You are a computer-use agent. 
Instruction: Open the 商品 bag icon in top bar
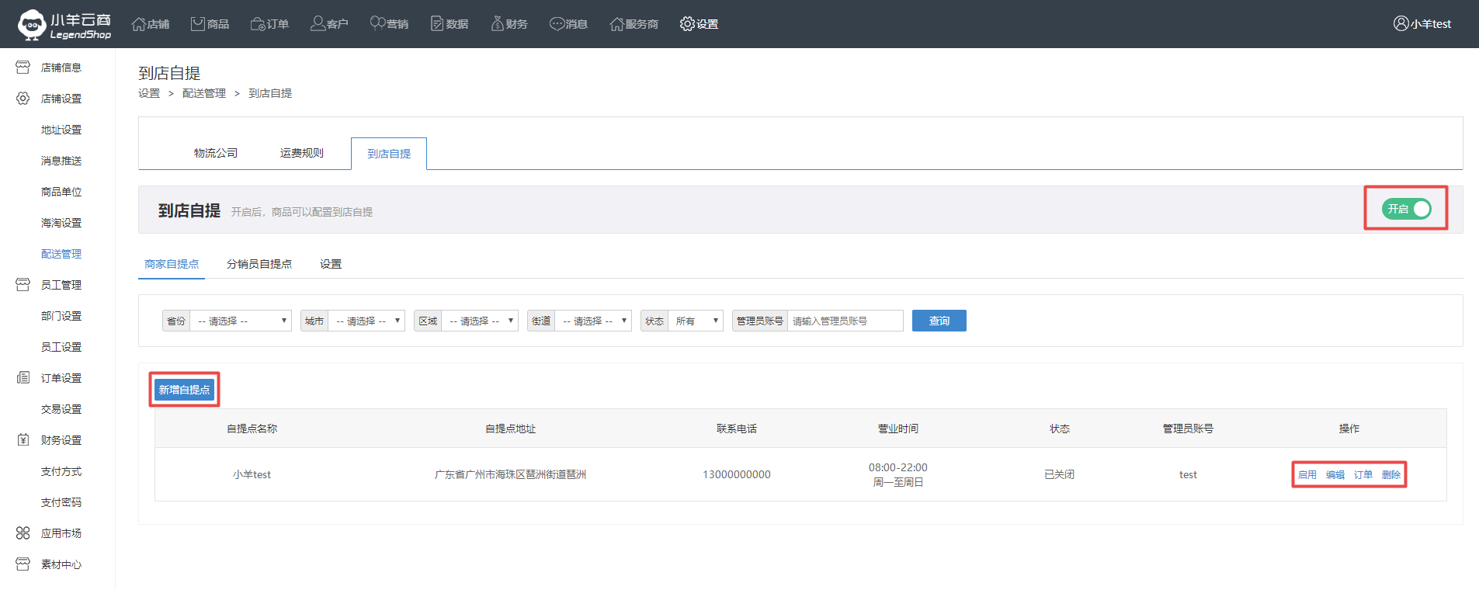pyautogui.click(x=198, y=24)
